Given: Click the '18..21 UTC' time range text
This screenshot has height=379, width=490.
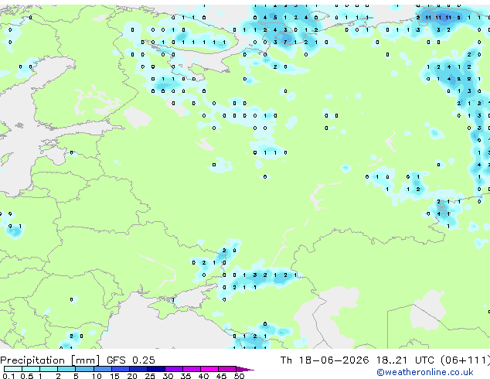Looking at the screenshot, I should click(405, 360).
